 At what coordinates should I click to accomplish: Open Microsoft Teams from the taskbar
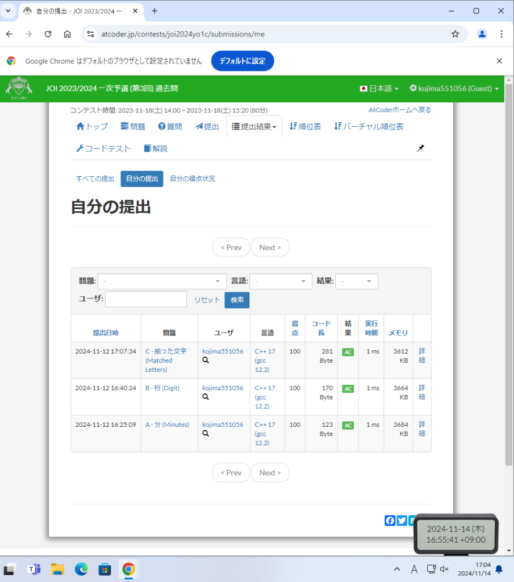point(34,569)
